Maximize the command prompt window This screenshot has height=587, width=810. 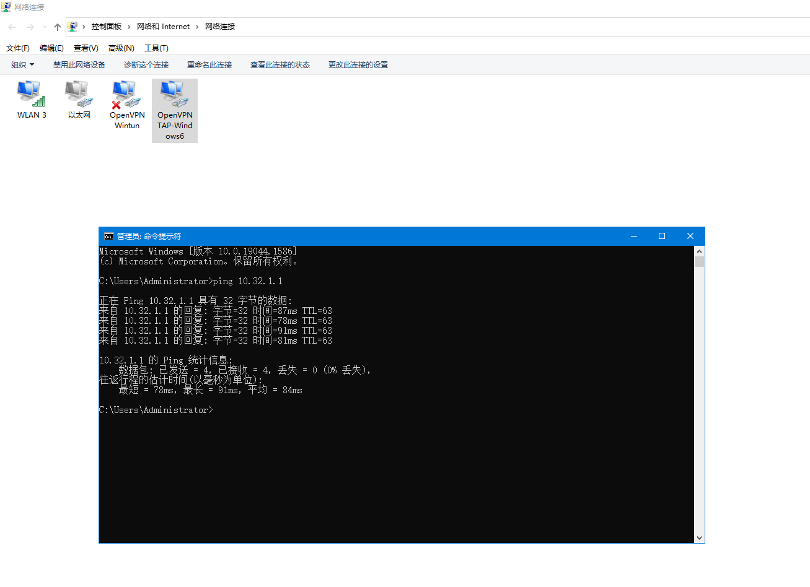pos(661,236)
